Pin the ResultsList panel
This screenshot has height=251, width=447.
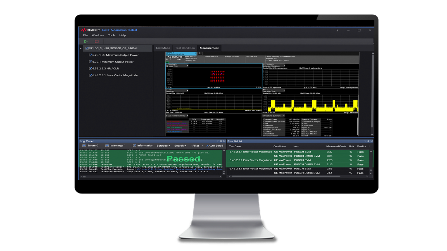pyautogui.click(x=368, y=141)
